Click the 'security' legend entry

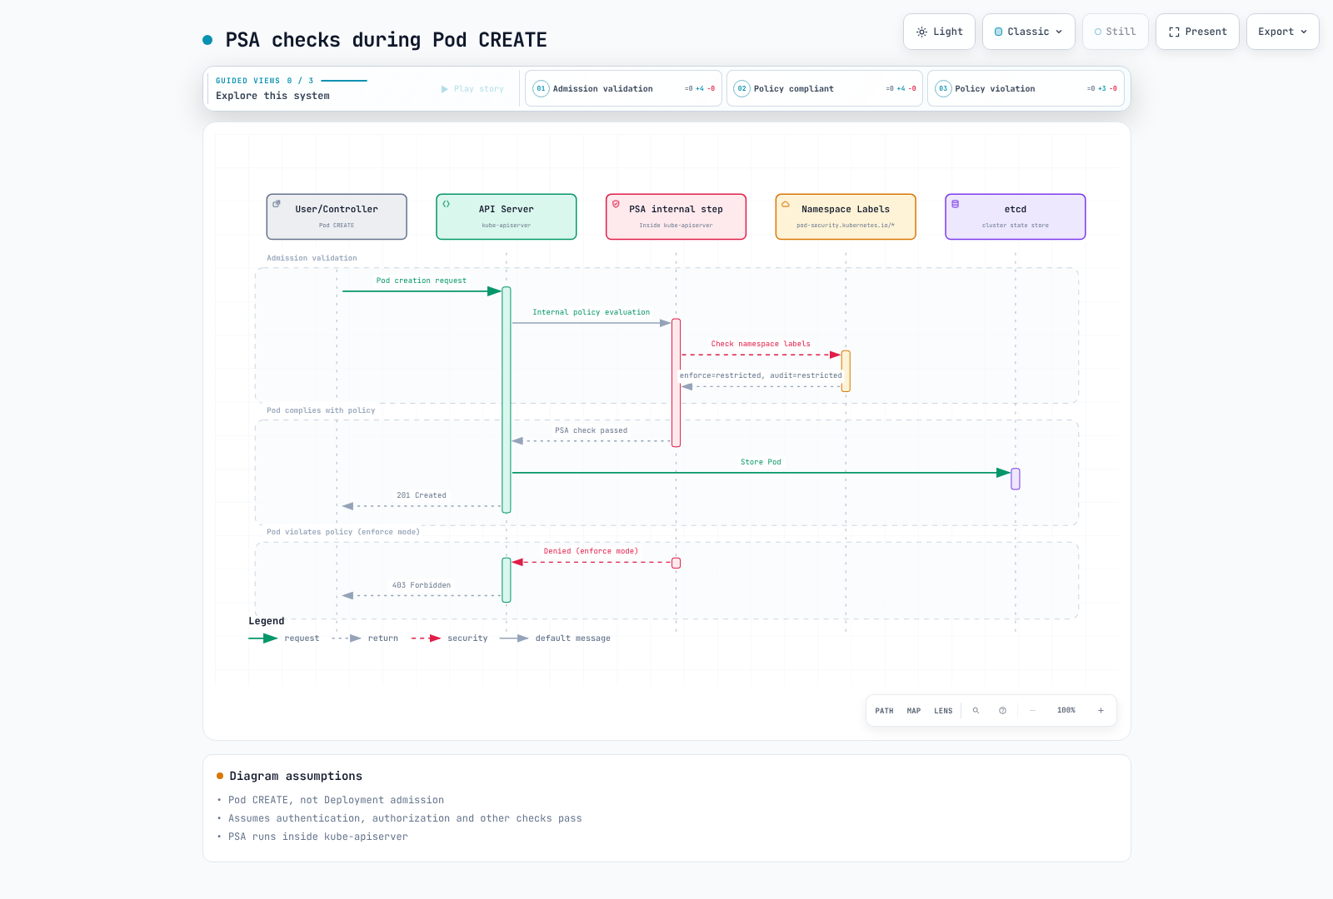point(450,638)
